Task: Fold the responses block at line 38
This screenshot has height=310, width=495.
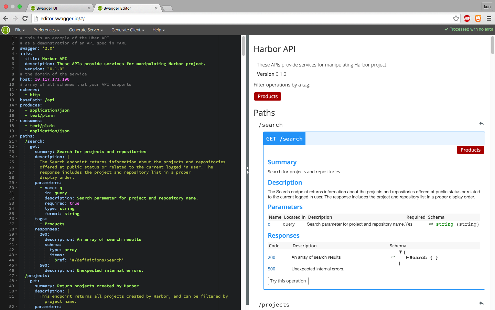Action: 16,229
